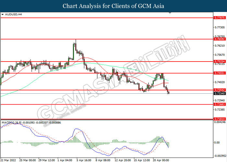The width and height of the screenshot is (227, 162).
Task: Select the 0.77875 resistance price label
Action: pos(220,18)
